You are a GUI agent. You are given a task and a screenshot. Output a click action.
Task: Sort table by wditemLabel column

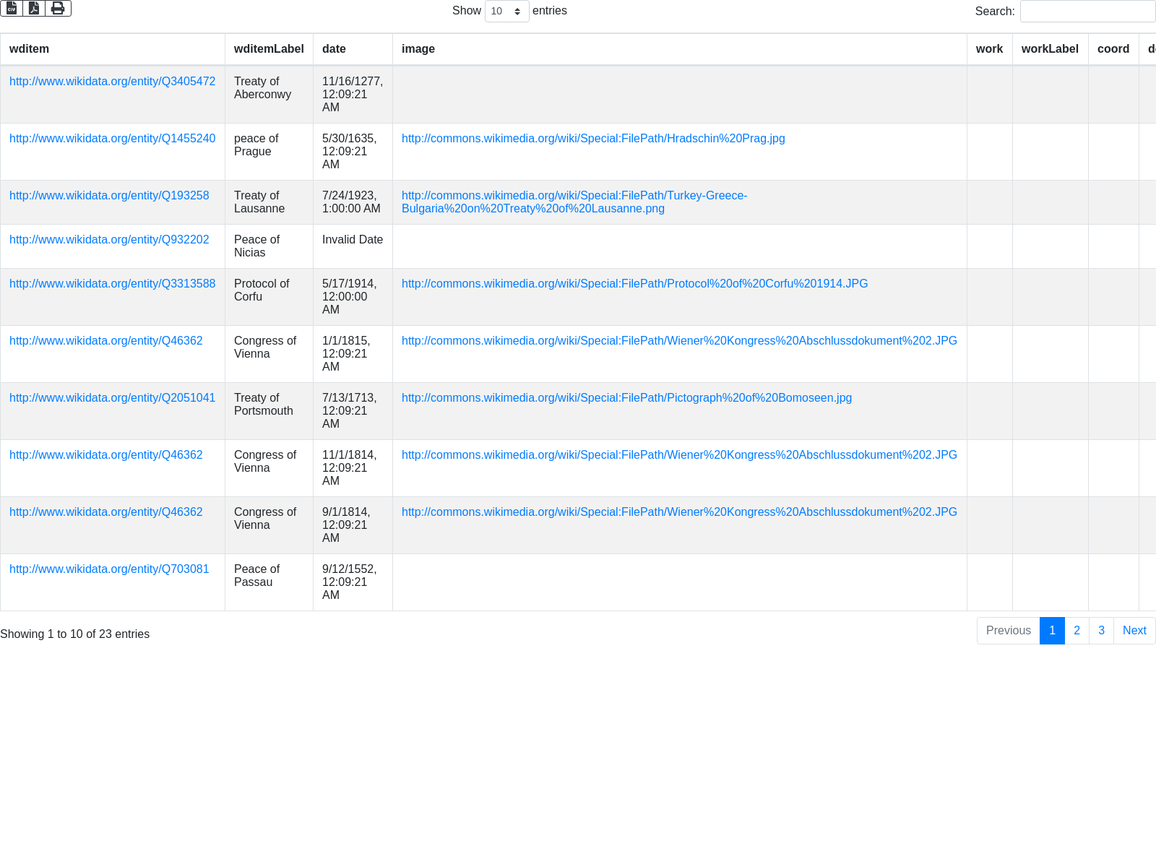tap(269, 49)
